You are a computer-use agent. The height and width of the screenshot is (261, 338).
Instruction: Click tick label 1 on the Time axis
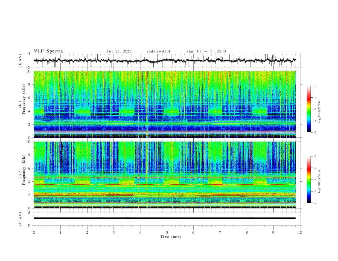point(60,232)
